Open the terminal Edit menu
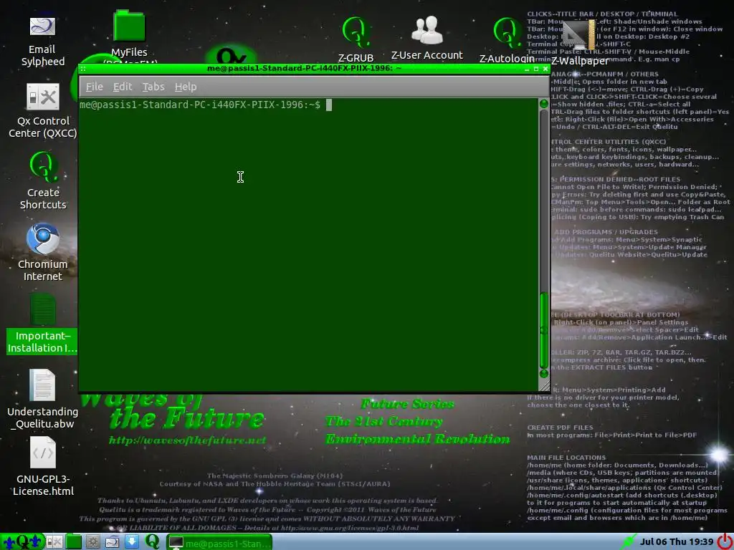This screenshot has height=550, width=734. (x=122, y=87)
